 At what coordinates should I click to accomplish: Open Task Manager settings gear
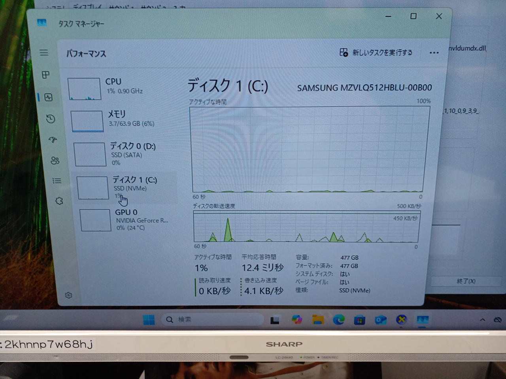click(x=68, y=295)
